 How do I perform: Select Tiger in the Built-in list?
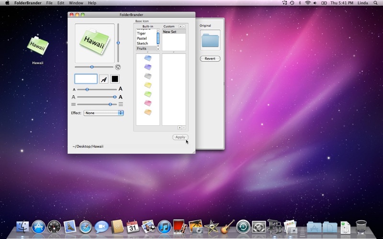pyautogui.click(x=141, y=33)
